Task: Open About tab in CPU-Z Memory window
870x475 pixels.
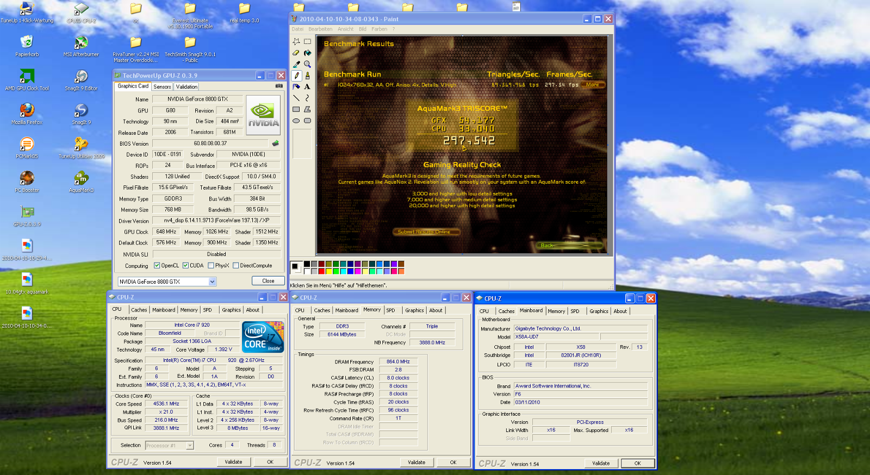Action: pyautogui.click(x=436, y=310)
